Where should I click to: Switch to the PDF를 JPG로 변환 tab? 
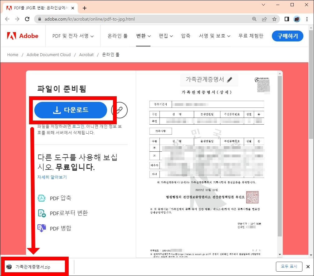pyautogui.click(x=37, y=7)
